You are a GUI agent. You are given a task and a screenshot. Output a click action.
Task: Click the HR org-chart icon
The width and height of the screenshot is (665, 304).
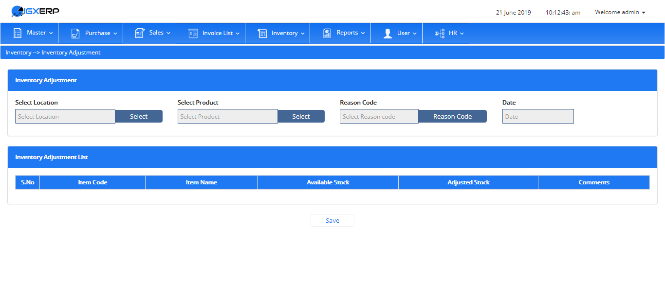click(x=440, y=33)
